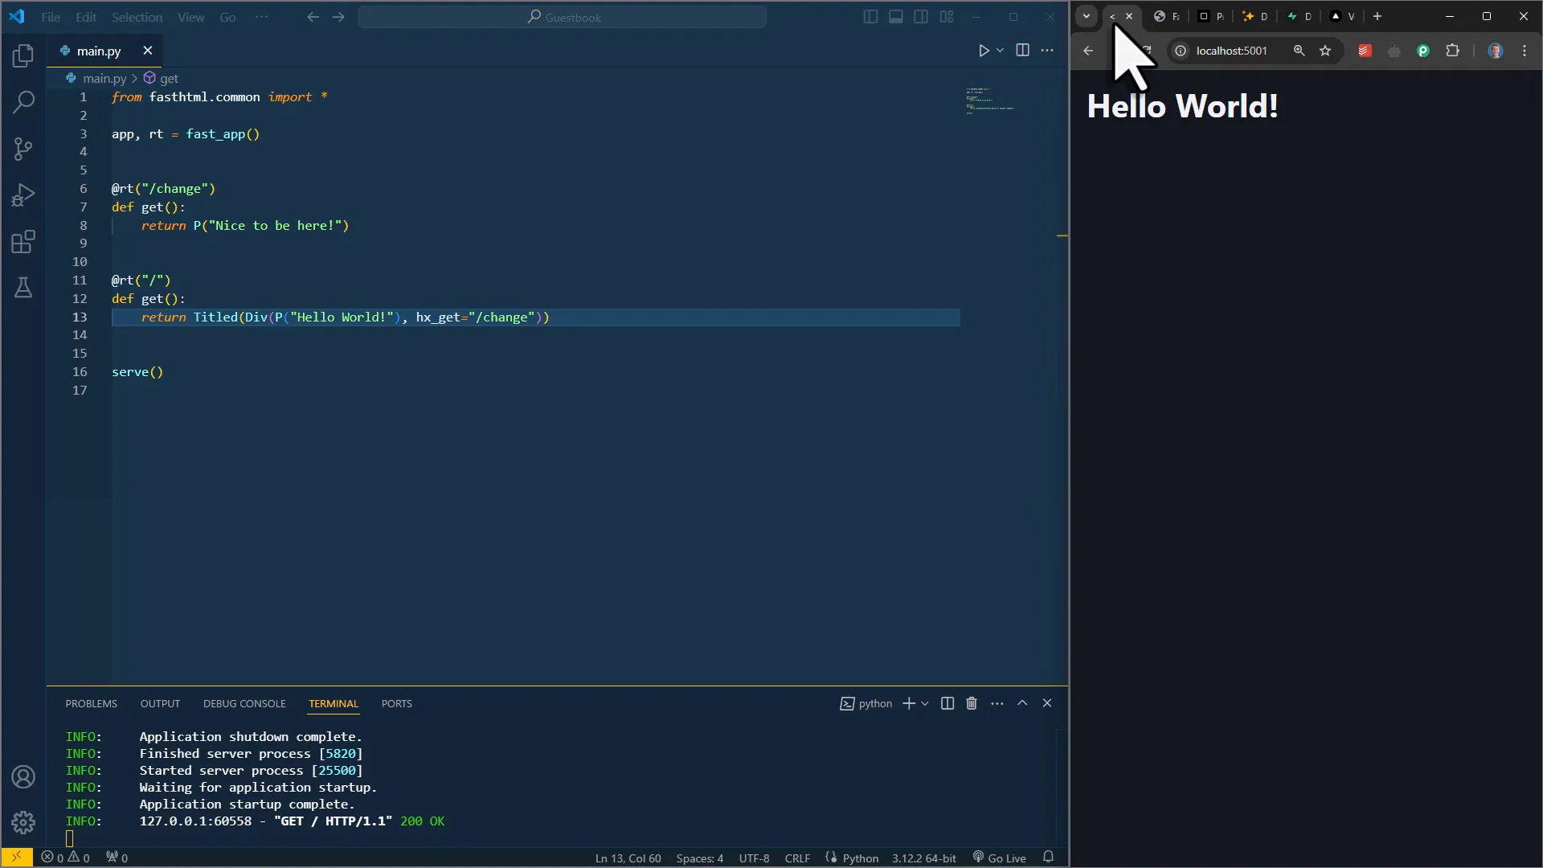This screenshot has height=868, width=1543.
Task: Toggle the primary sidebar visibility
Action: coord(870,16)
